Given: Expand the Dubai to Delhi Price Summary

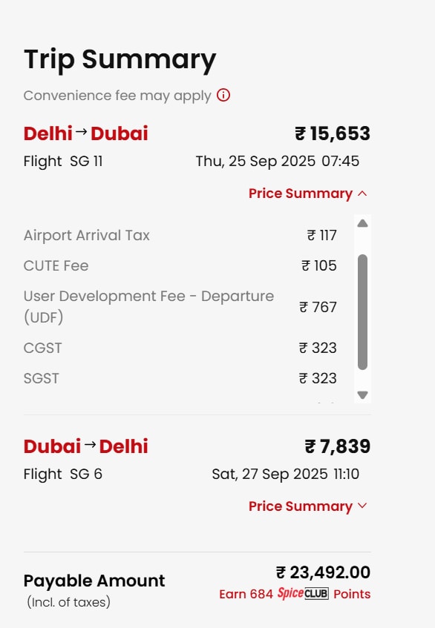Looking at the screenshot, I should tap(308, 506).
